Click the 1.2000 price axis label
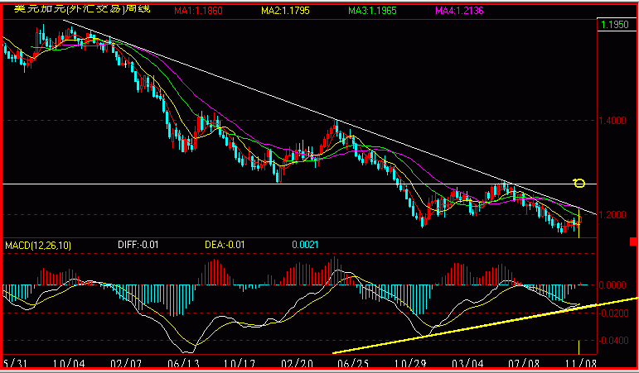Screen dimensions: 639x373 [612, 215]
